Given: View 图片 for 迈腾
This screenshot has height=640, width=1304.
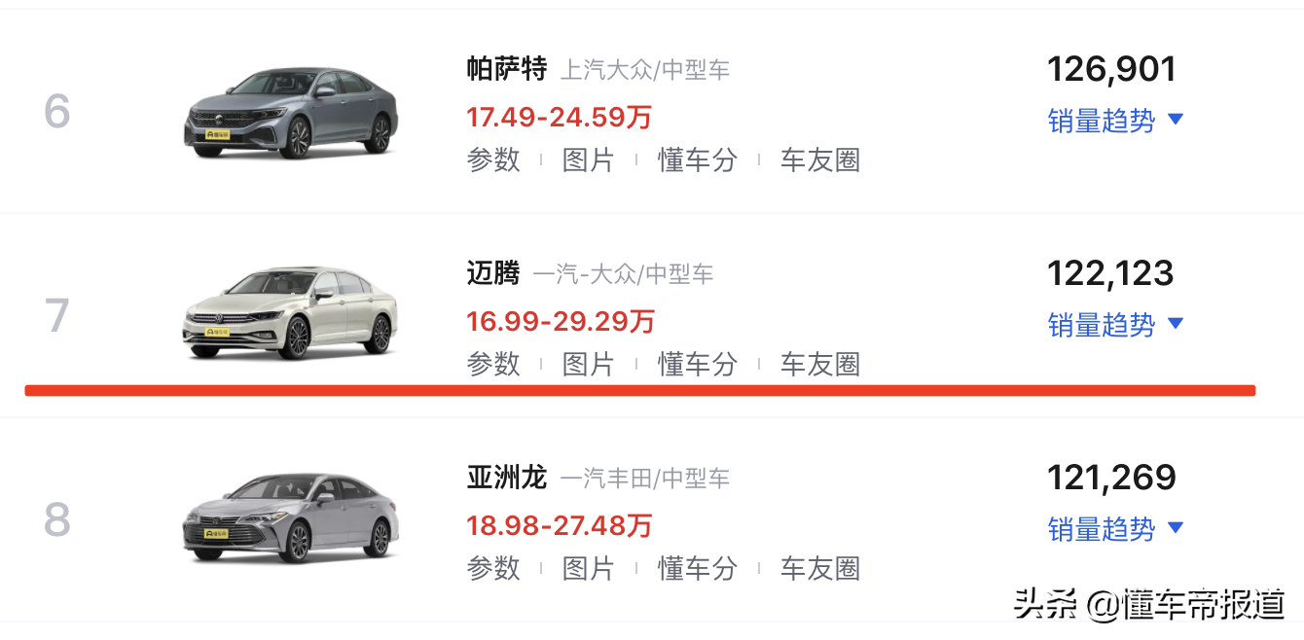Looking at the screenshot, I should (x=588, y=364).
